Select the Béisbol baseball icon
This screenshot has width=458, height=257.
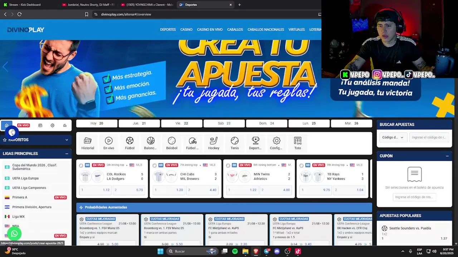172,141
